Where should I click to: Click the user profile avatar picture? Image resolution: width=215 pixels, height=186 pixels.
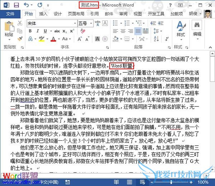tap(208, 14)
